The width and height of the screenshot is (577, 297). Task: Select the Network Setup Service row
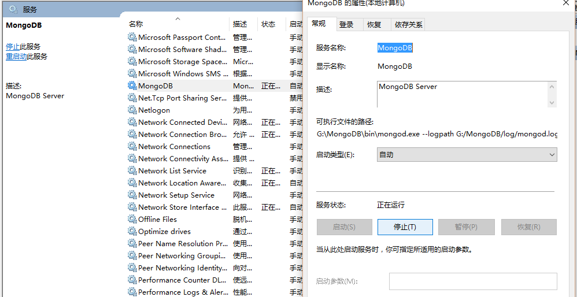pyautogui.click(x=215, y=195)
